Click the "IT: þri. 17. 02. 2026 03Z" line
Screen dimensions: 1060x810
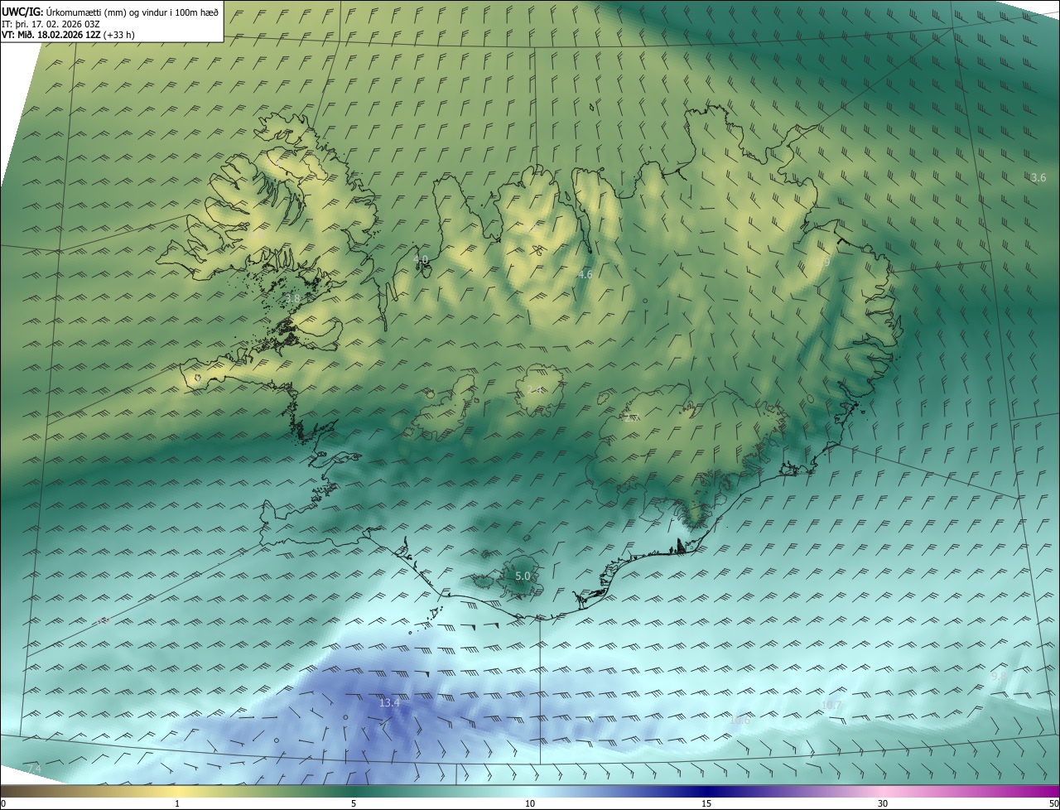[51, 23]
